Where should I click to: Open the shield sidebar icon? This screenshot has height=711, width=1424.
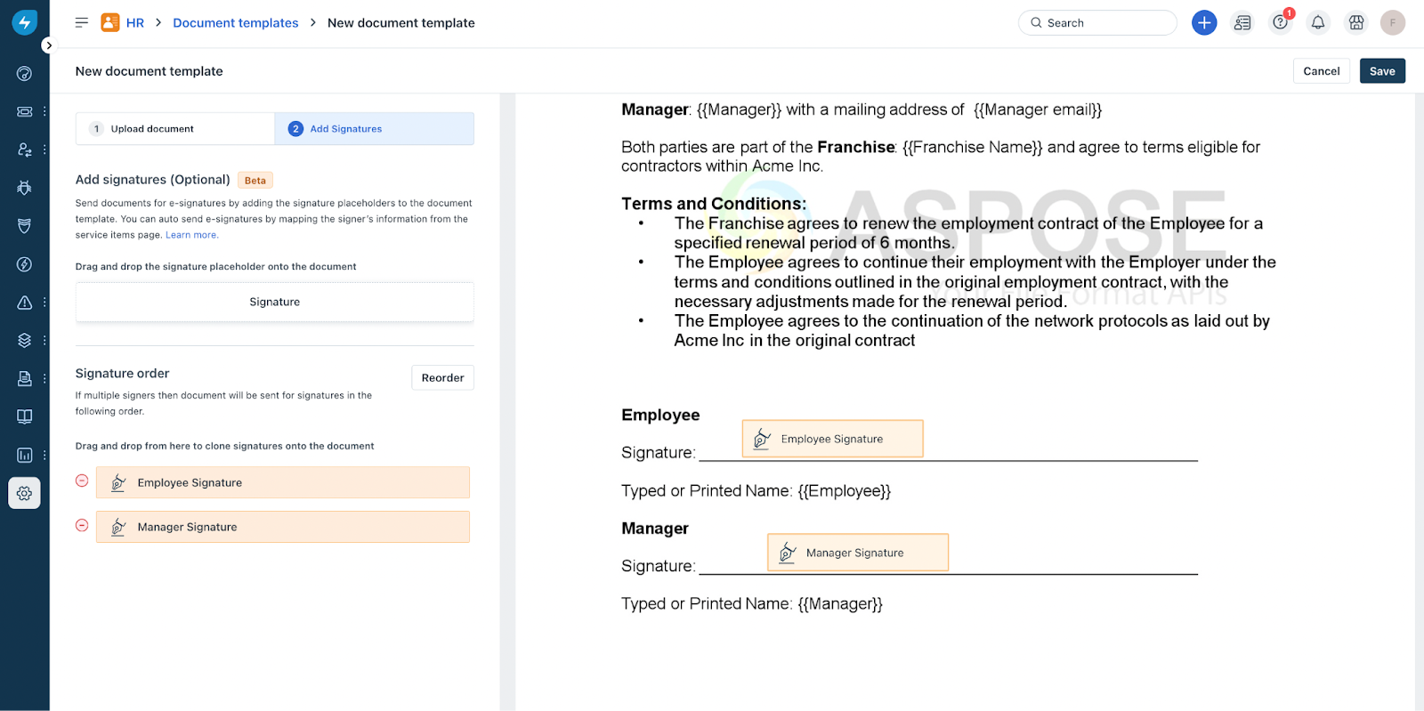point(24,226)
